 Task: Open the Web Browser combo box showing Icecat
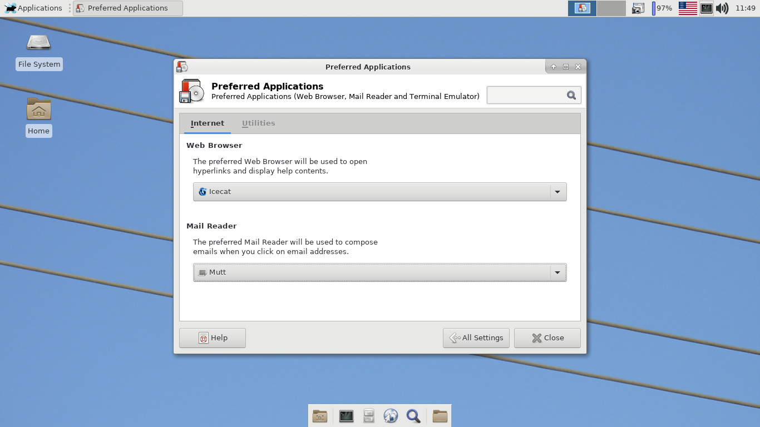(x=380, y=192)
